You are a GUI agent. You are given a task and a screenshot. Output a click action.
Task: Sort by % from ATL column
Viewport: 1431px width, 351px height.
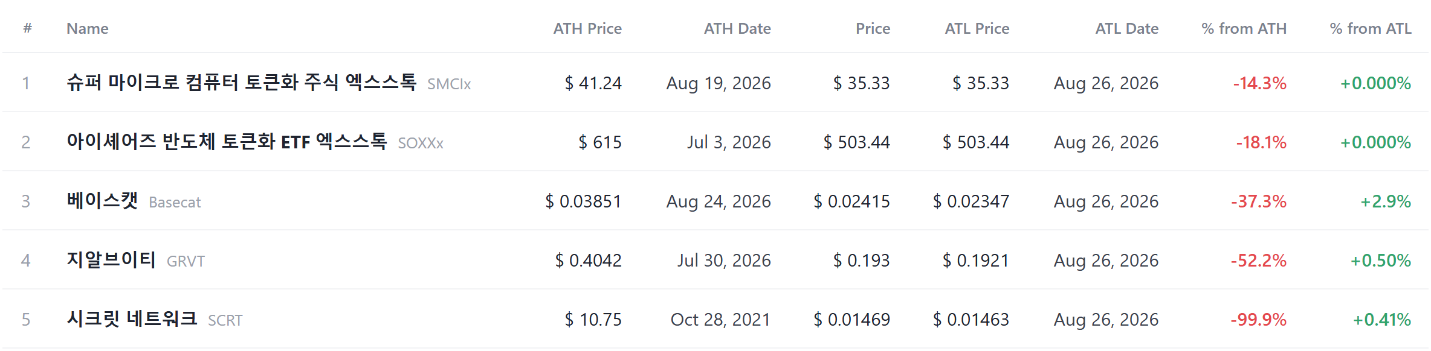click(x=1371, y=28)
